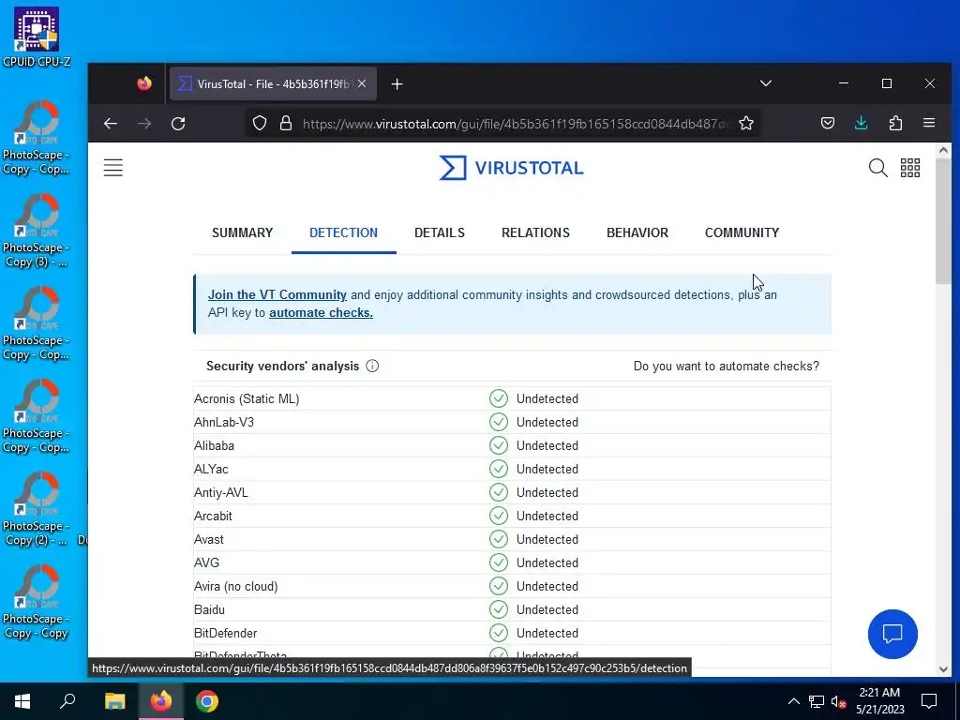
Task: Click the muted speaker icon in tray
Action: 838,701
